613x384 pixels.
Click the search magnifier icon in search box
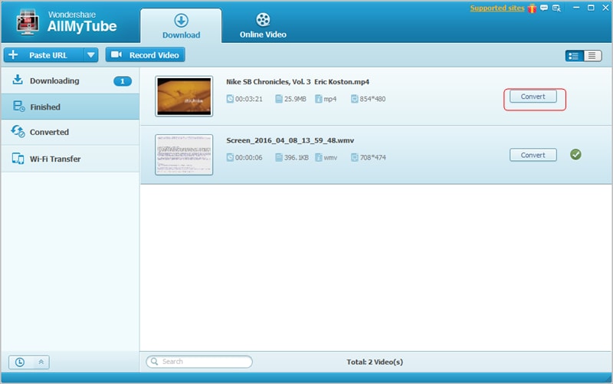click(x=155, y=361)
